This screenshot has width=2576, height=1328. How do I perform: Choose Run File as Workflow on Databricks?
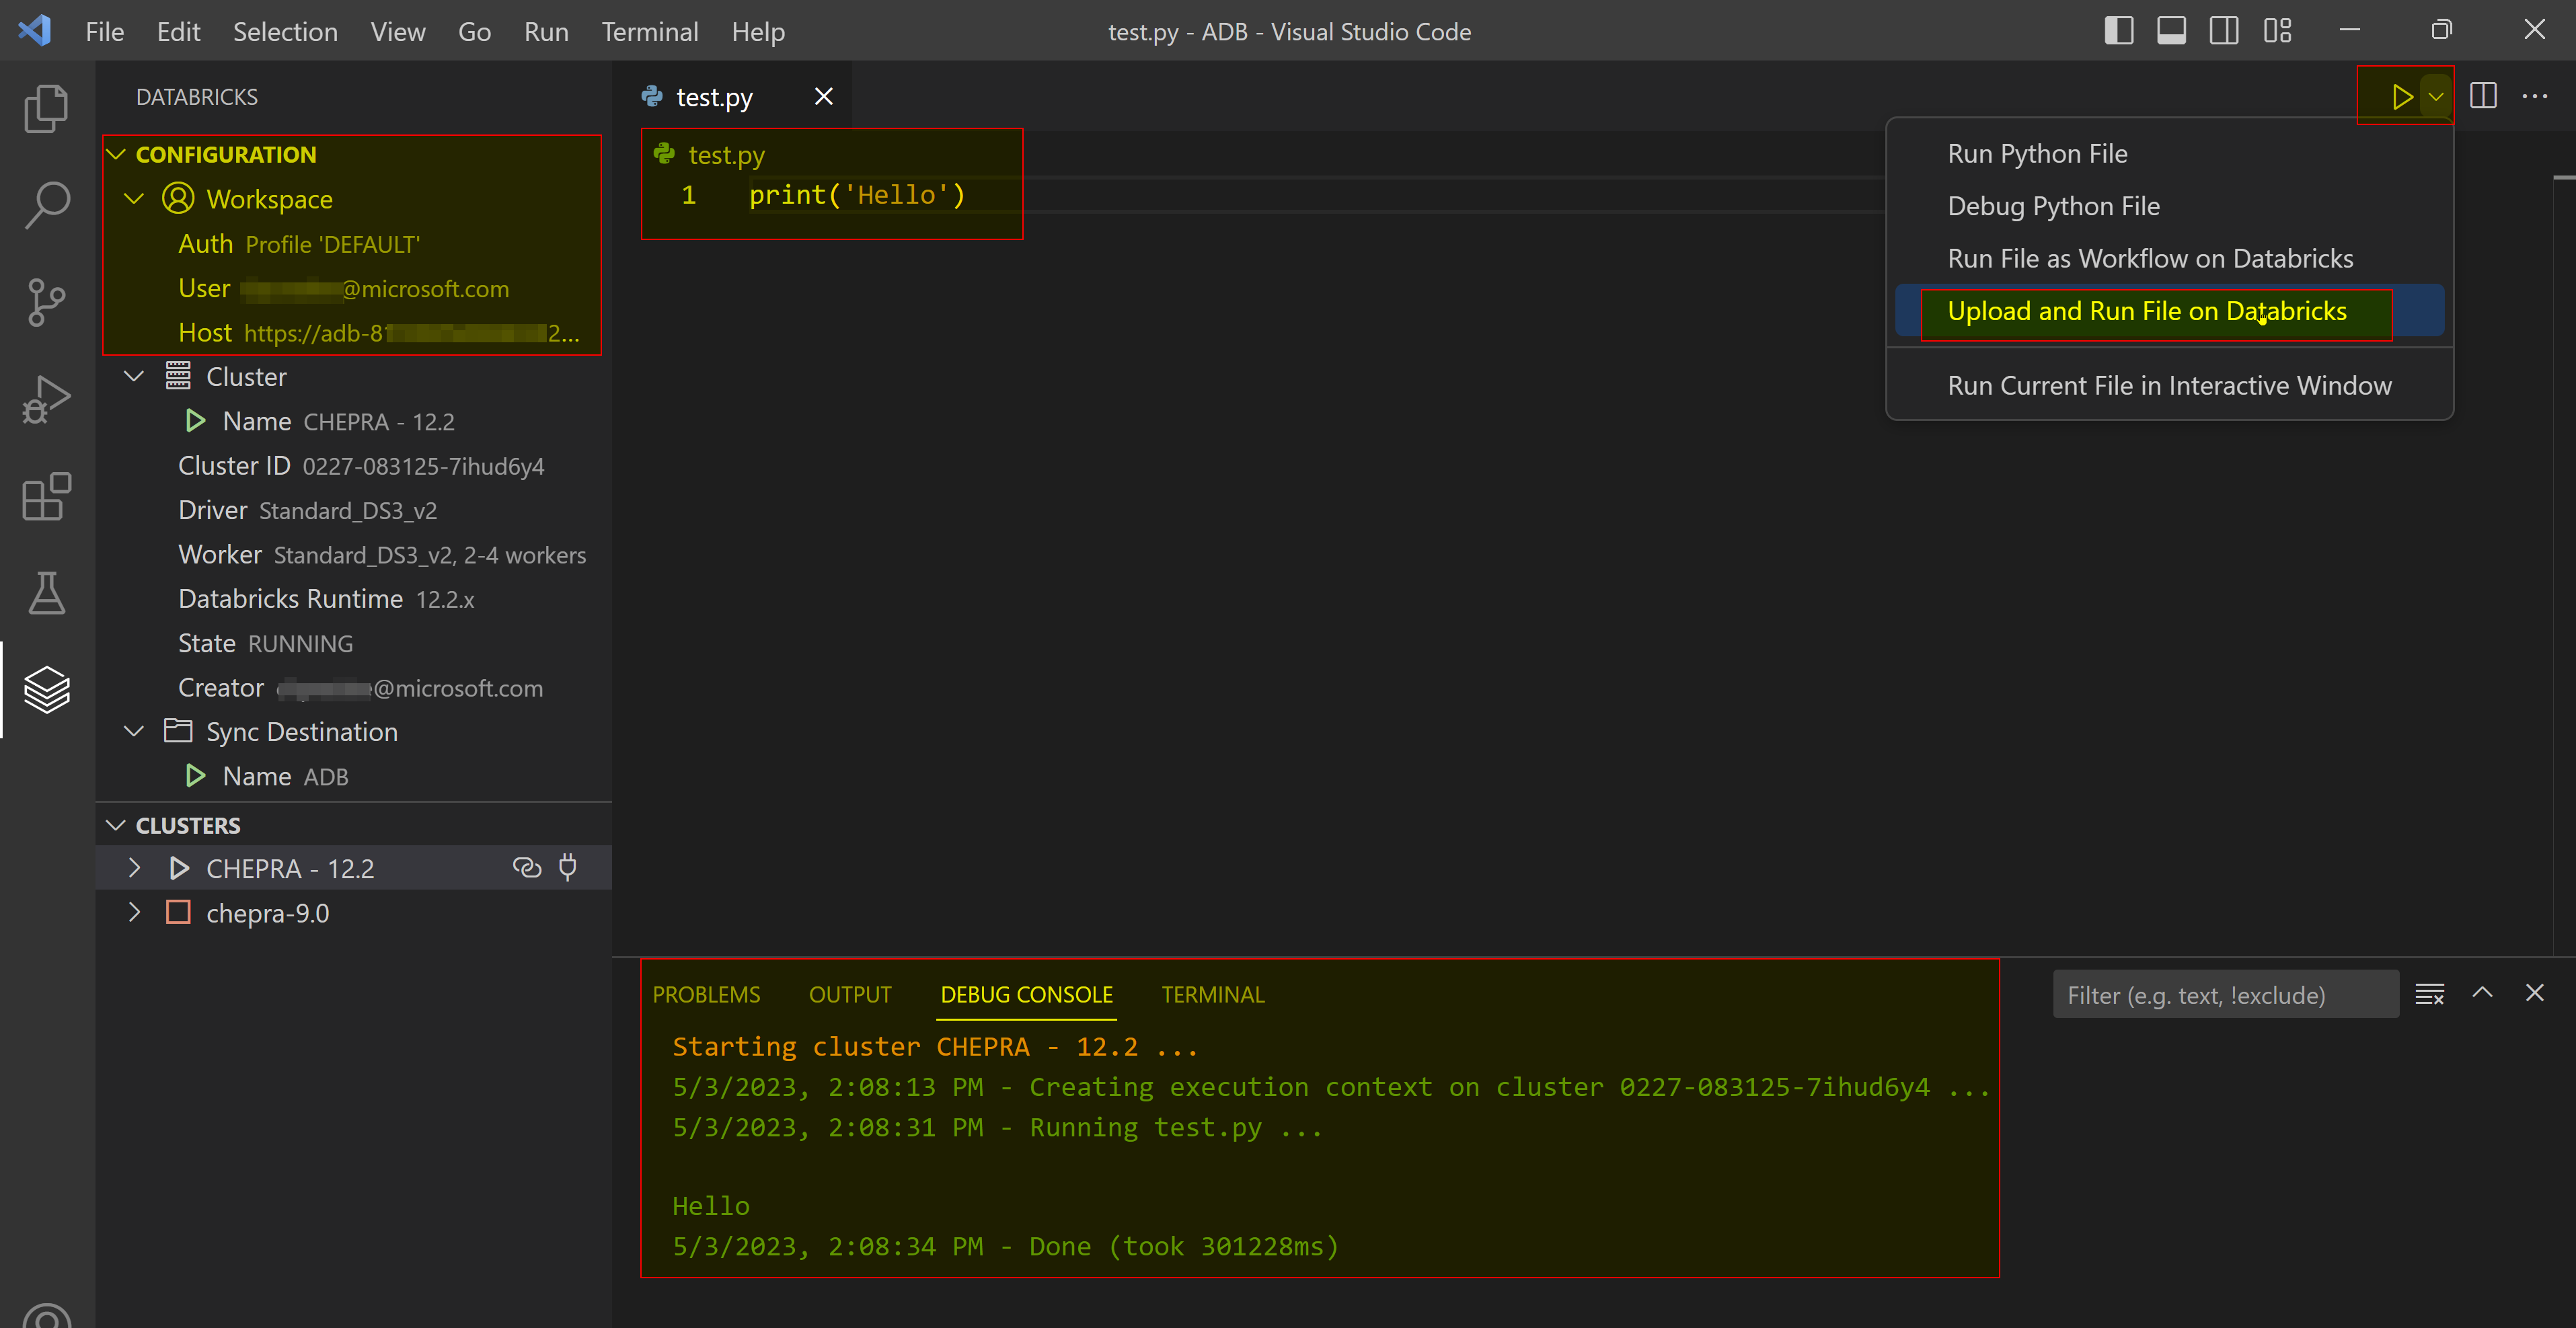pos(2150,258)
